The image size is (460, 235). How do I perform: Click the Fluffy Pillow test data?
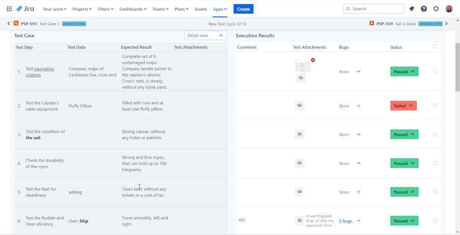[x=80, y=106]
